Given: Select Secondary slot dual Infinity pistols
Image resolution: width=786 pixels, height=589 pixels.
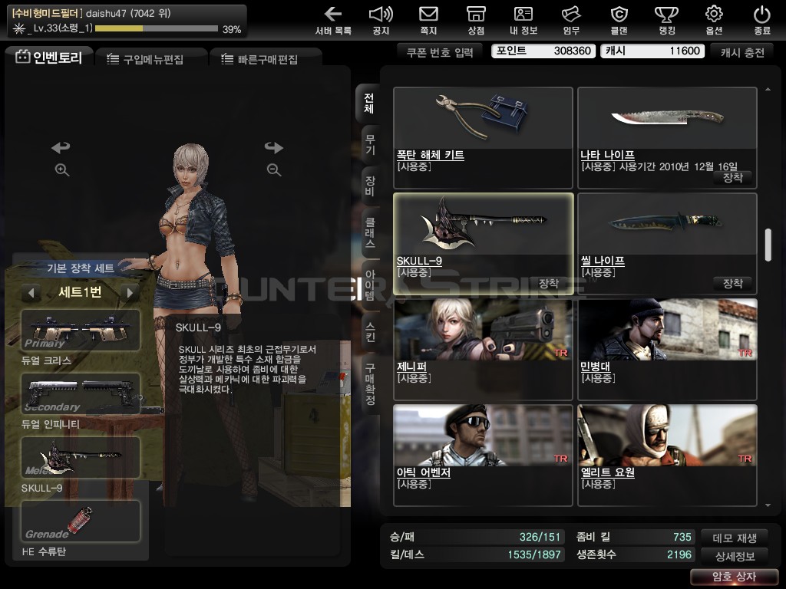Looking at the screenshot, I should click(81, 393).
